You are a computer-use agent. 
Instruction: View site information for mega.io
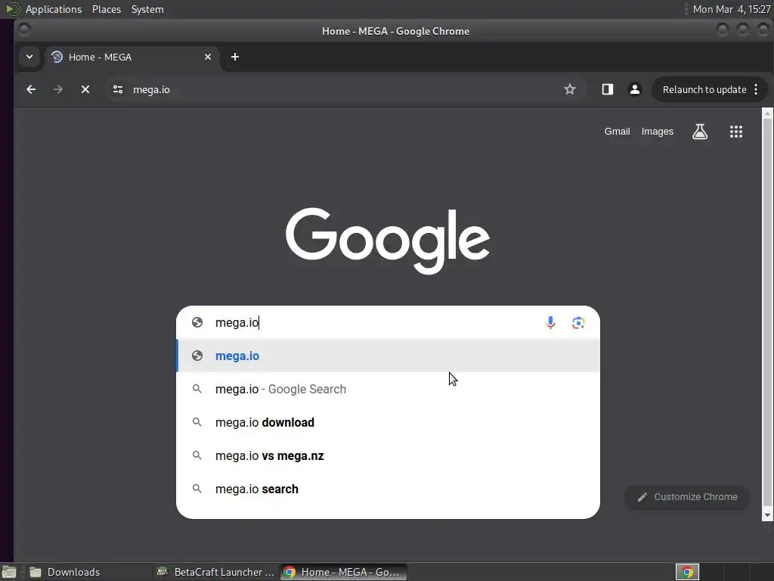coord(117,89)
